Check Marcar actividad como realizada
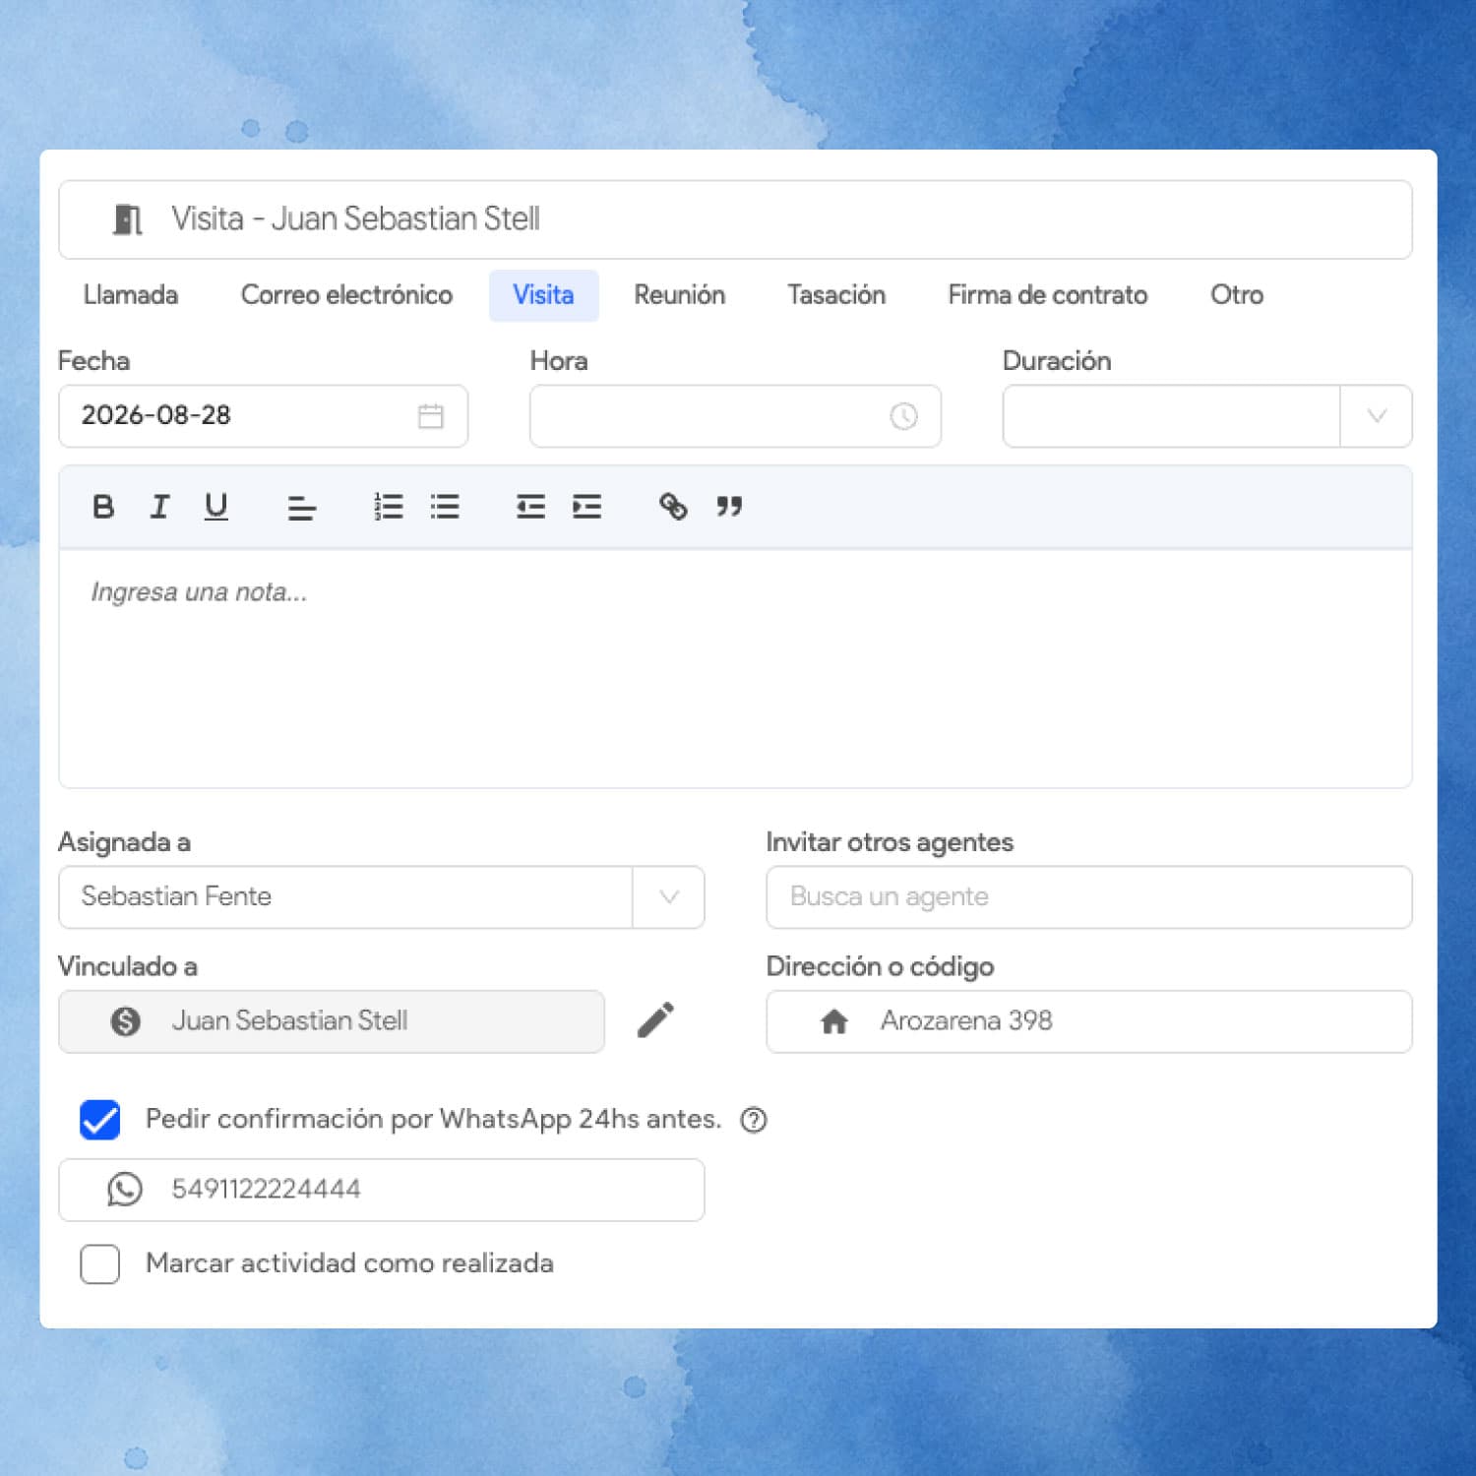 pyautogui.click(x=100, y=1263)
